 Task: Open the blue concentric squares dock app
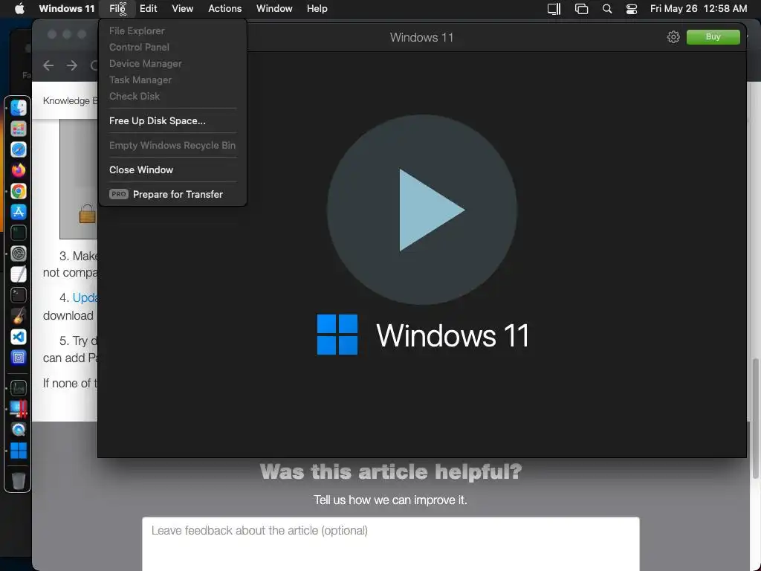point(19,358)
